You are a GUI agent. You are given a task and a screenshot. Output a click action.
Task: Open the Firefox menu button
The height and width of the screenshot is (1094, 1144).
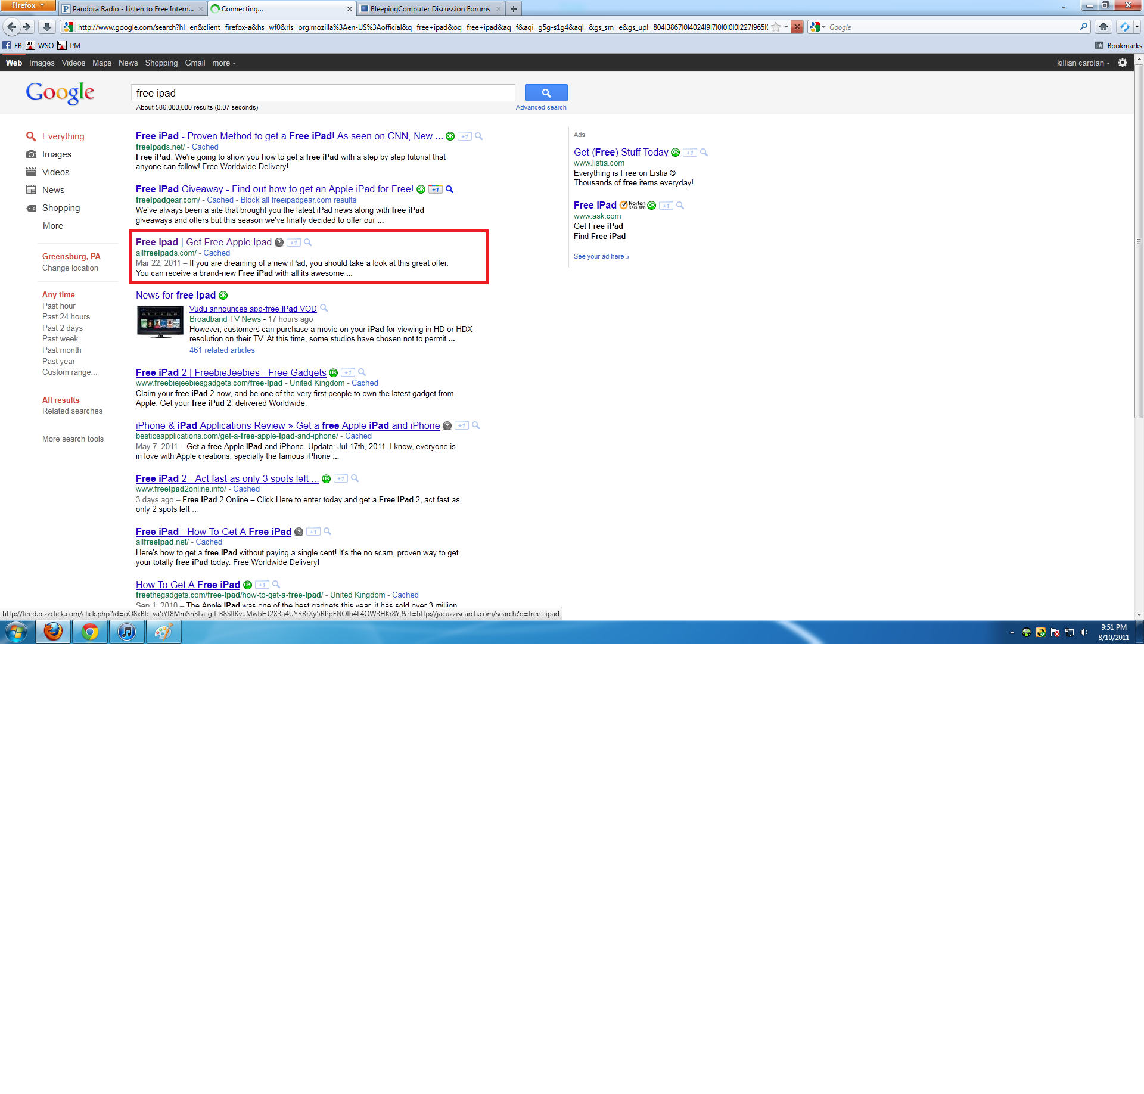tap(27, 5)
